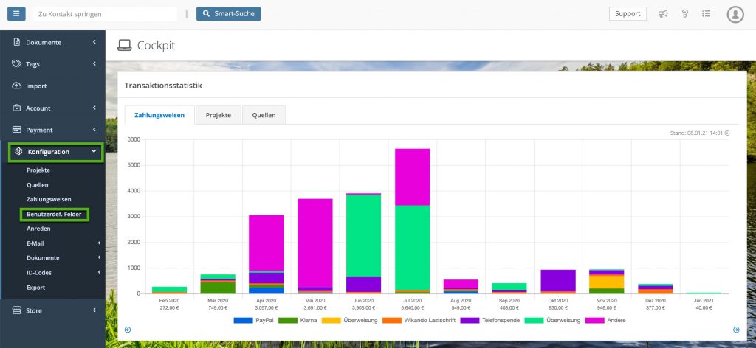756x348 pixels.
Task: Switch to the Quellen chart tab
Action: tap(264, 116)
